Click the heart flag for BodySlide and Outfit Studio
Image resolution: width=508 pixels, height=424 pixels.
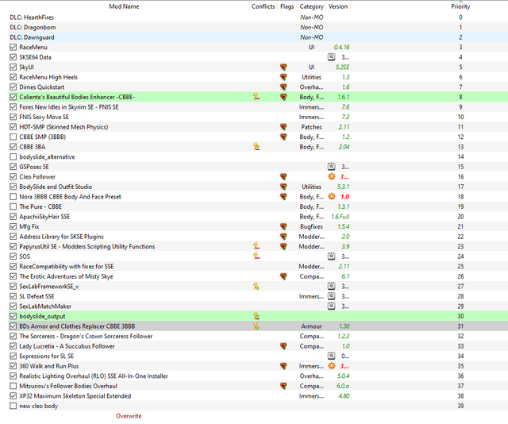(283, 187)
